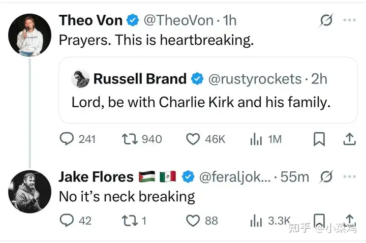366x243 pixels.
Task: Open Theo Von's tweet reply icon
Action: point(67,139)
